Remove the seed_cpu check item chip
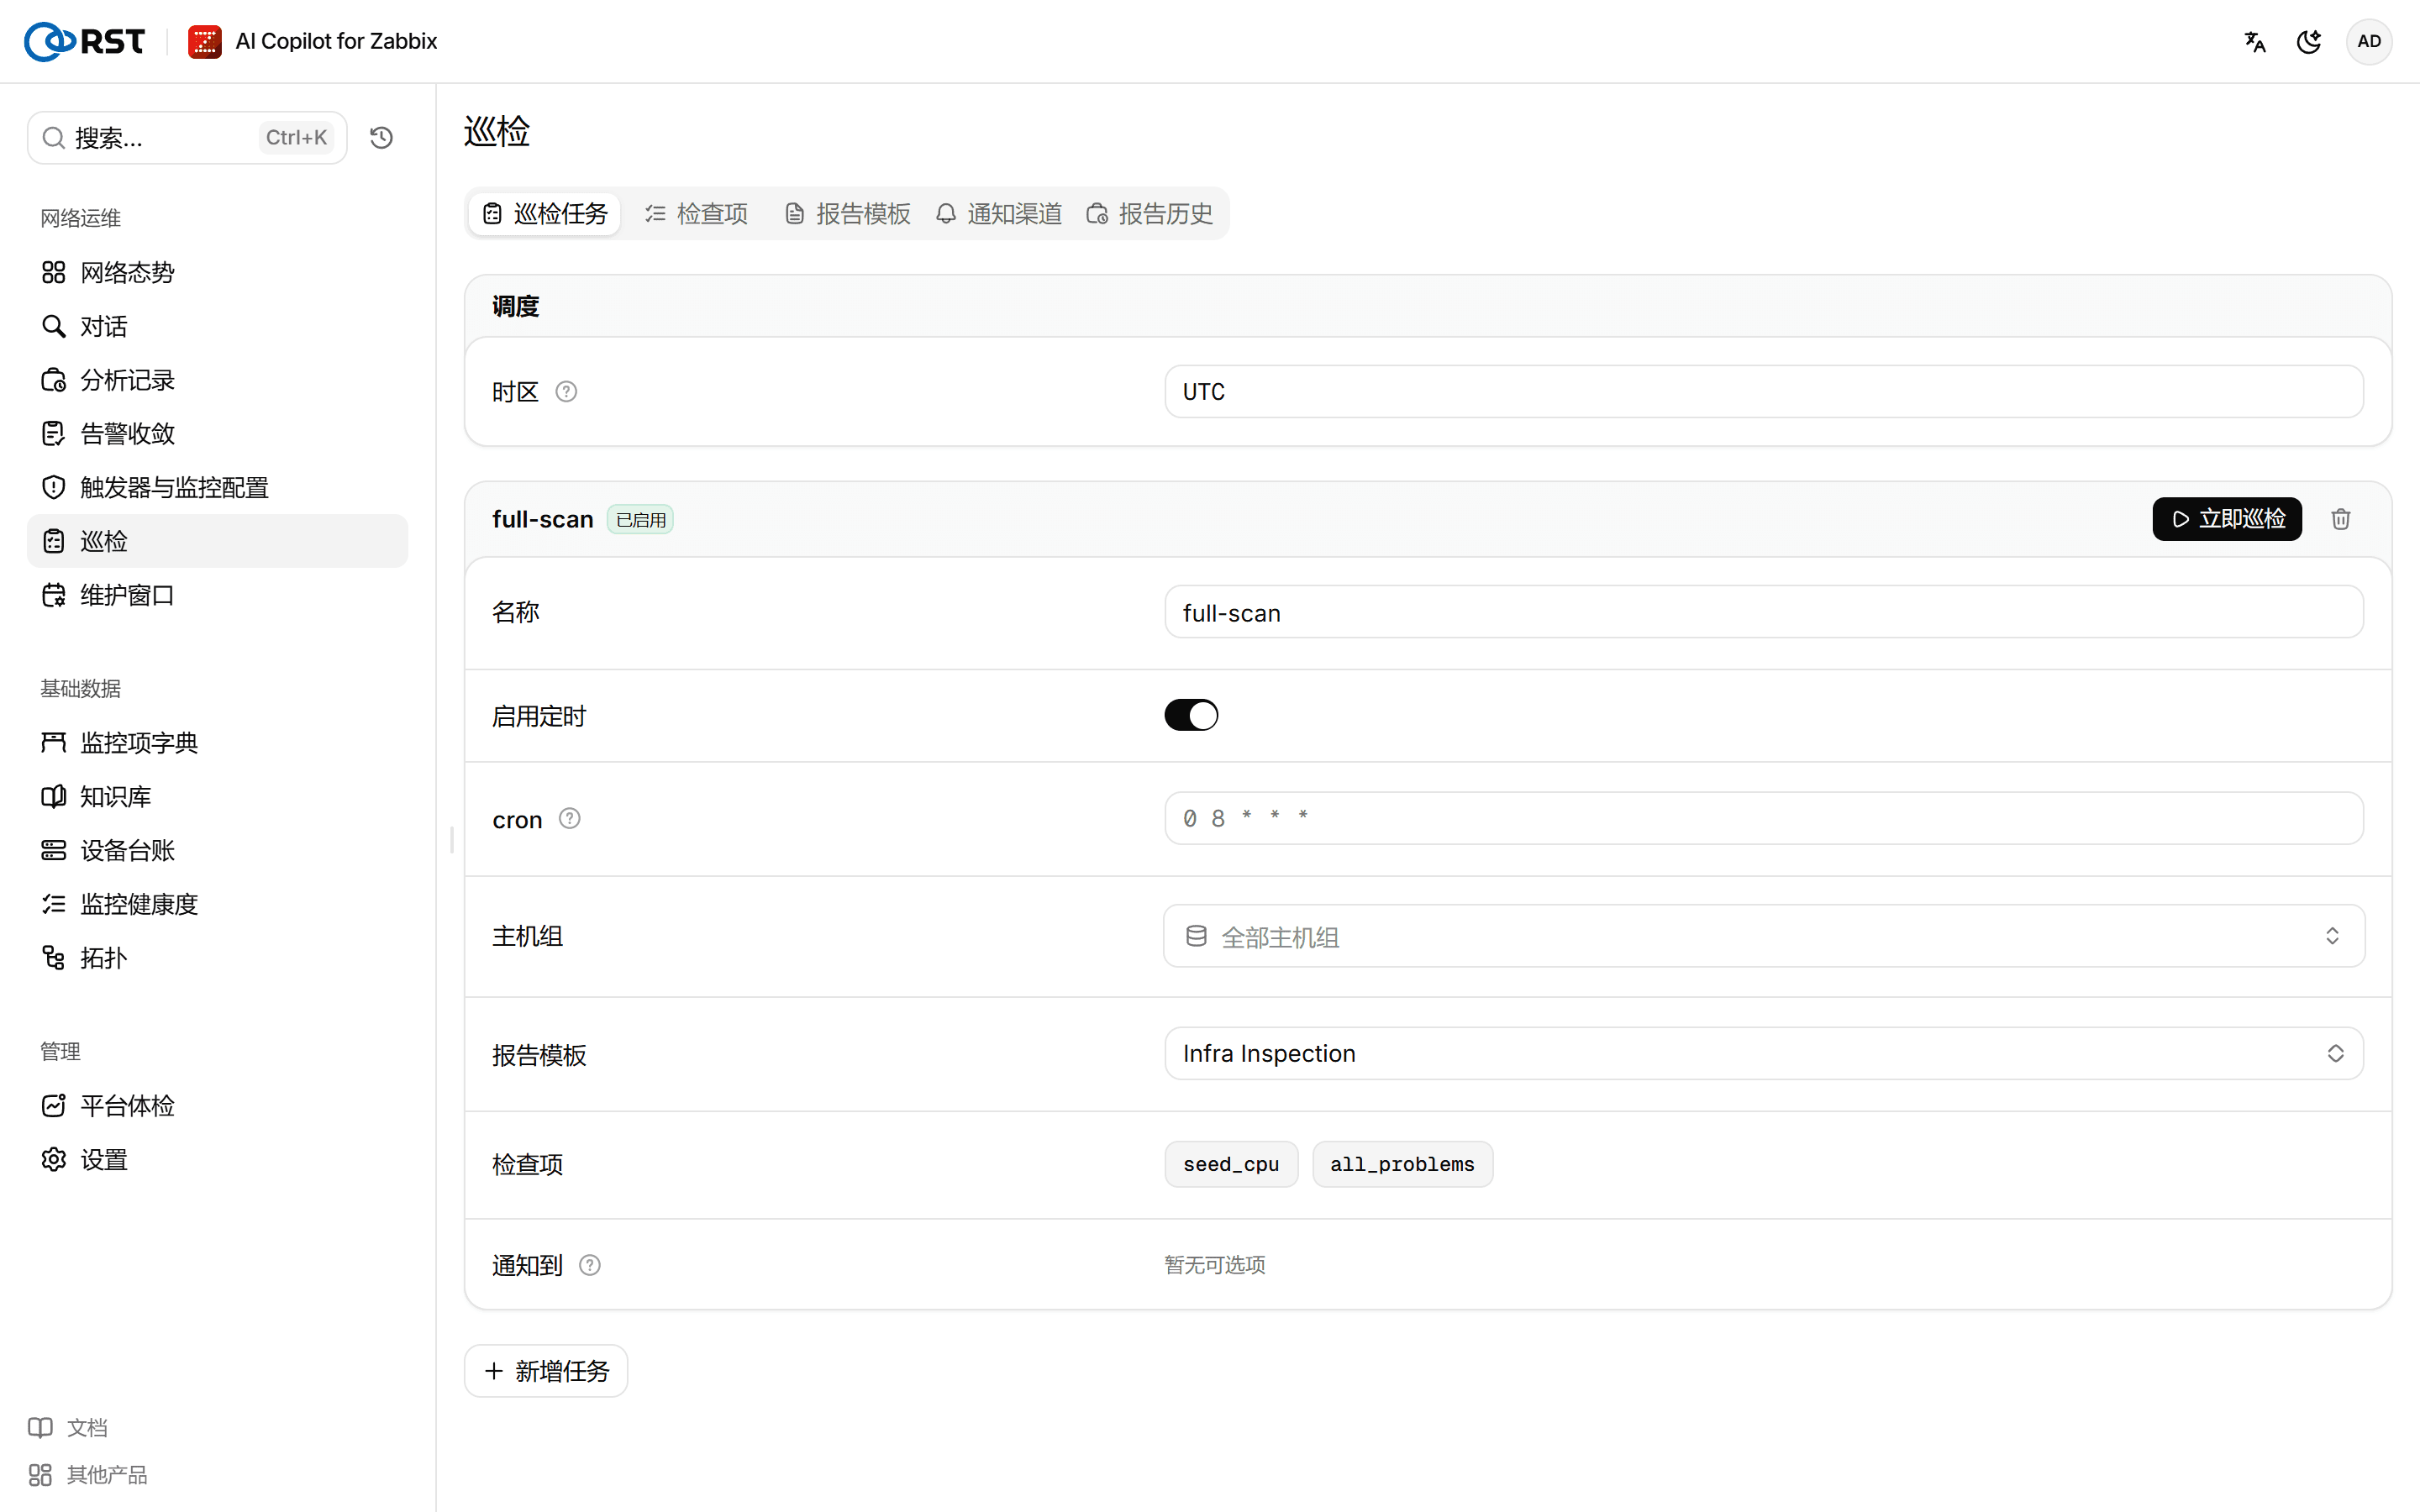This screenshot has width=2420, height=1512. (x=1231, y=1164)
